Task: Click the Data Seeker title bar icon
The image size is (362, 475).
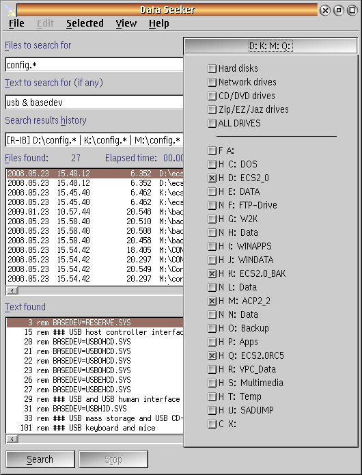Action: point(10,10)
